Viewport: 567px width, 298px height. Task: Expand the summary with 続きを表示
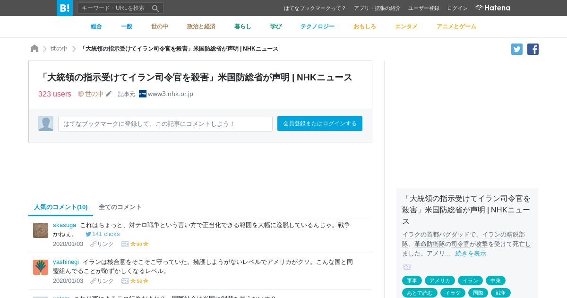[x=471, y=254]
